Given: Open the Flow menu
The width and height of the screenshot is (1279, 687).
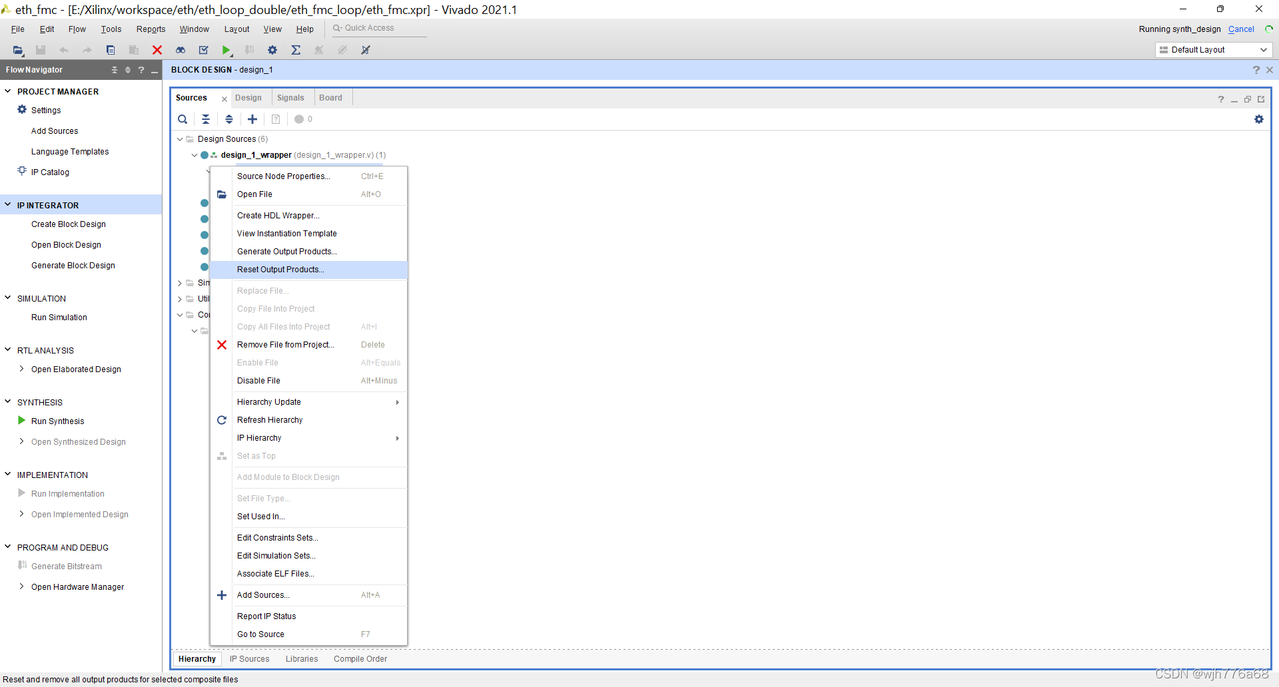Looking at the screenshot, I should [77, 29].
